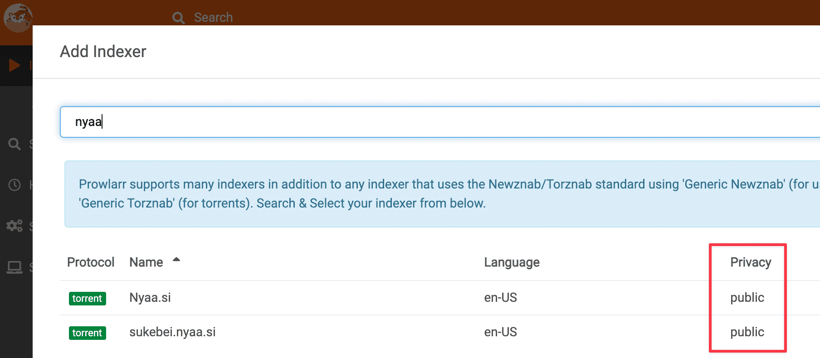The height and width of the screenshot is (358, 820).
Task: Open the System laptop icon in sidebar
Action: [15, 267]
